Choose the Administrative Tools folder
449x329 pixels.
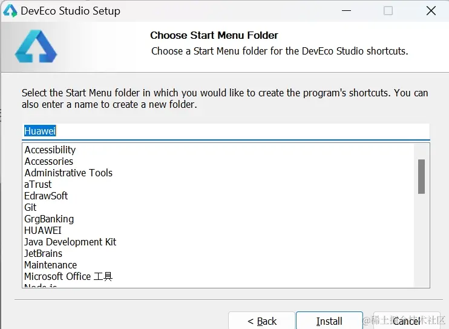(x=68, y=173)
